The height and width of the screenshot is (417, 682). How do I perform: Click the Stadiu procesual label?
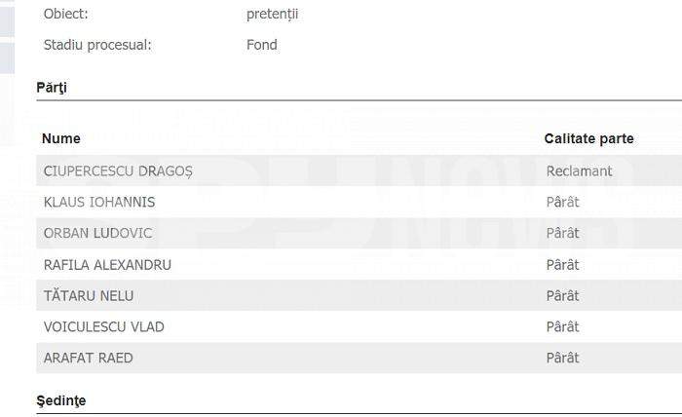pos(97,45)
